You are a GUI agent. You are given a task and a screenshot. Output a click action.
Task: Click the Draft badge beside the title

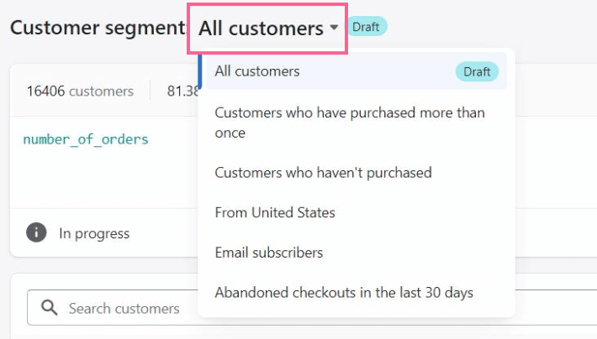click(366, 27)
